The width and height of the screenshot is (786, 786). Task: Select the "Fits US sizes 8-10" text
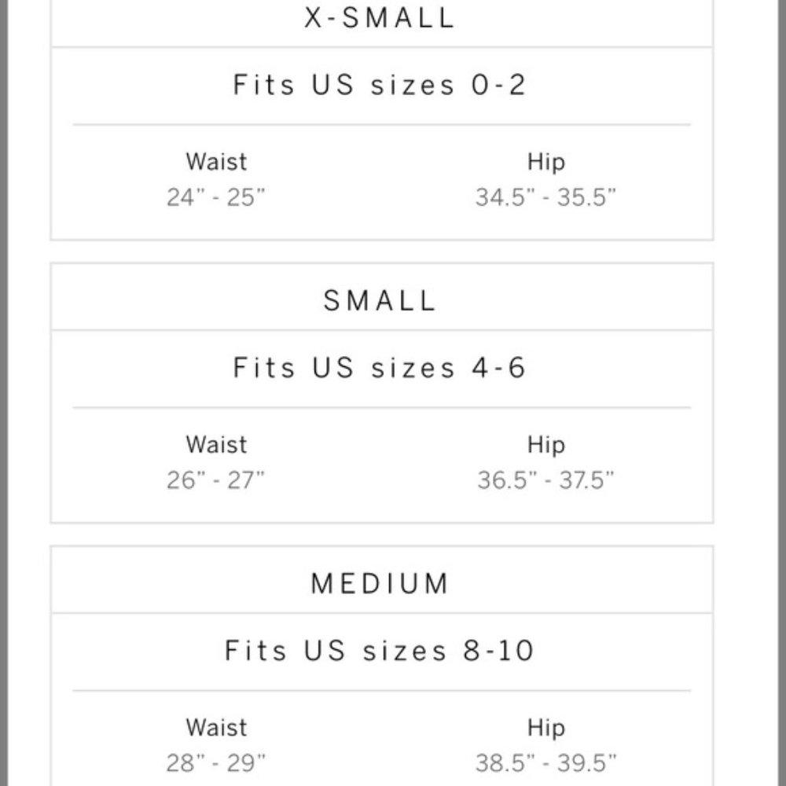(380, 650)
